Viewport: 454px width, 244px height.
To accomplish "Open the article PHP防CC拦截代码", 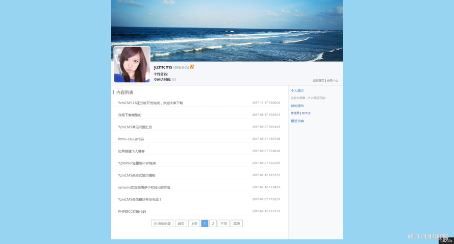I will [132, 211].
